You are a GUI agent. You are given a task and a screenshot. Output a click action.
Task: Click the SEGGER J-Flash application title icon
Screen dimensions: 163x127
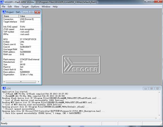(2, 2)
